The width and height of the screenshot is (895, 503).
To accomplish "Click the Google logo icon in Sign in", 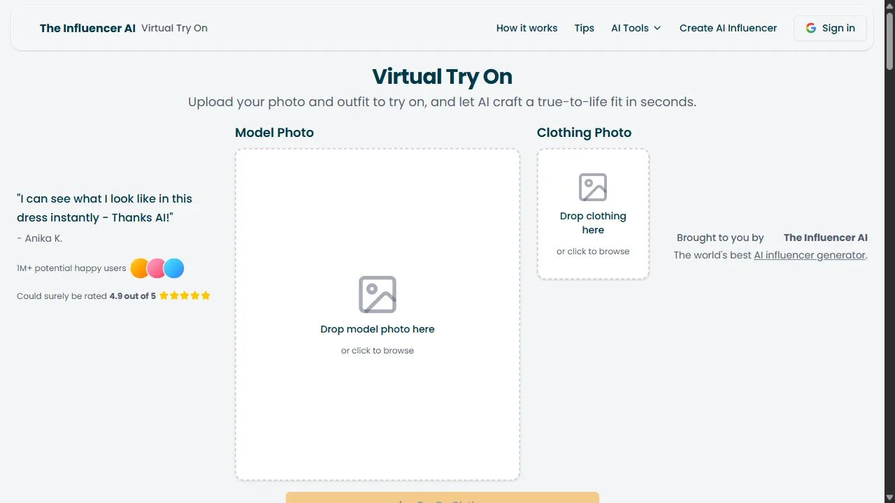I will point(811,28).
